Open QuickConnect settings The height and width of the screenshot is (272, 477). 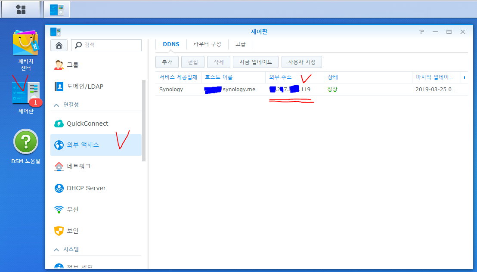[96, 124]
